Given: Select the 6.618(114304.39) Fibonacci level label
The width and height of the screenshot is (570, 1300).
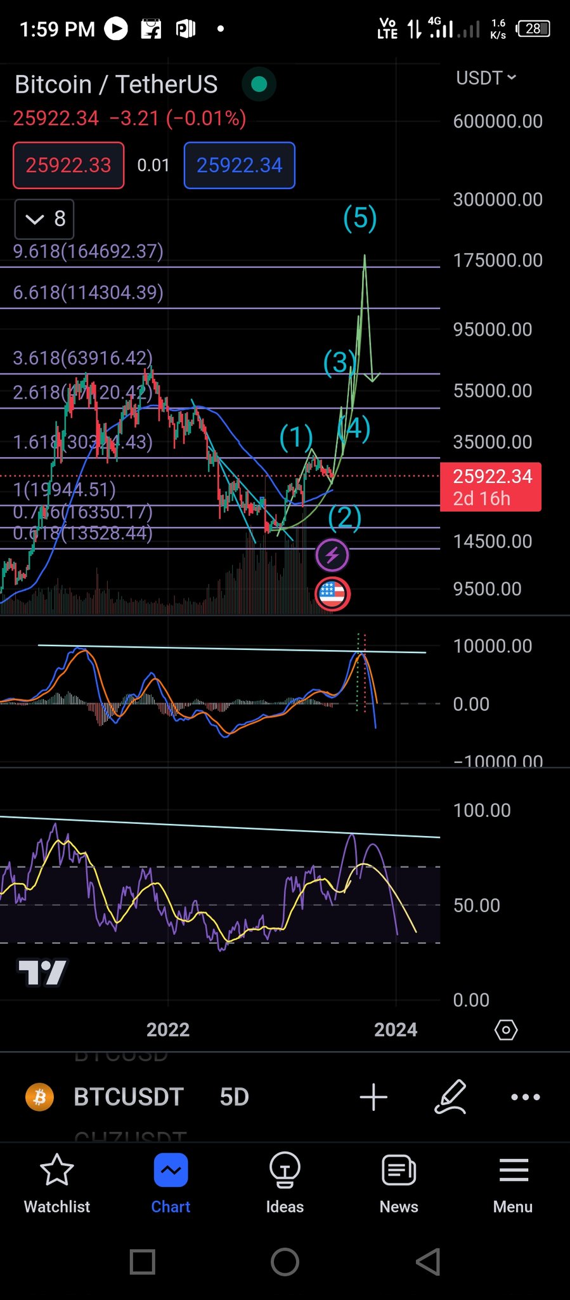Looking at the screenshot, I should 88,293.
